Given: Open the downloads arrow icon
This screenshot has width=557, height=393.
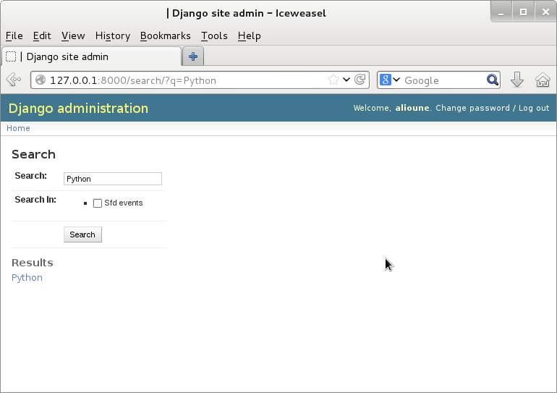Looking at the screenshot, I should point(517,80).
